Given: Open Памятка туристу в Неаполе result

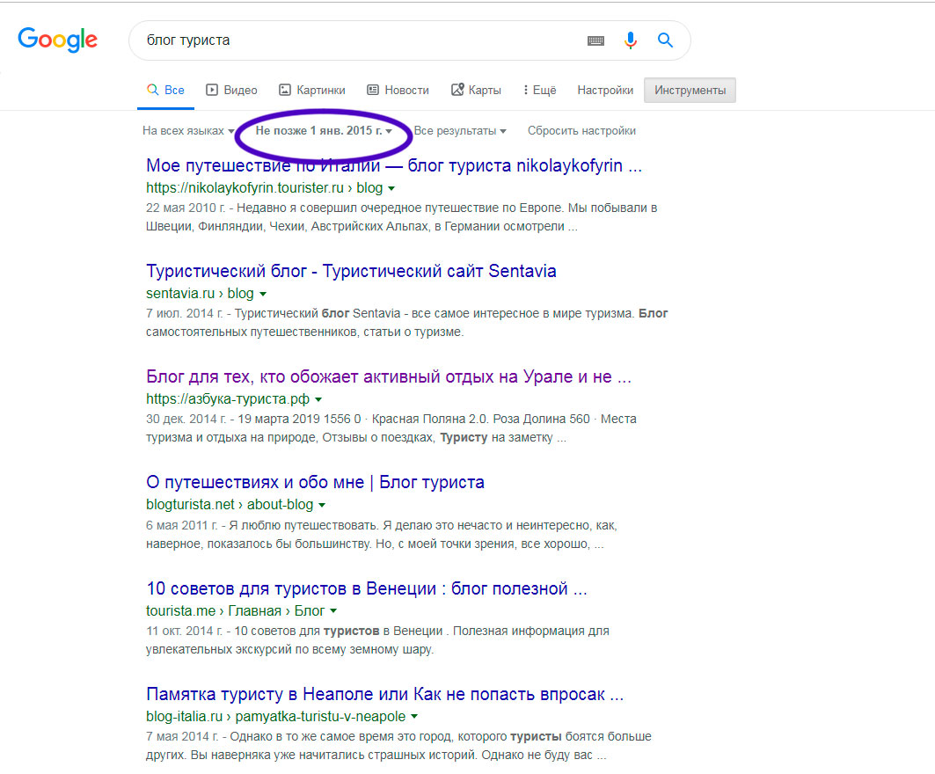Looking at the screenshot, I should (385, 693).
